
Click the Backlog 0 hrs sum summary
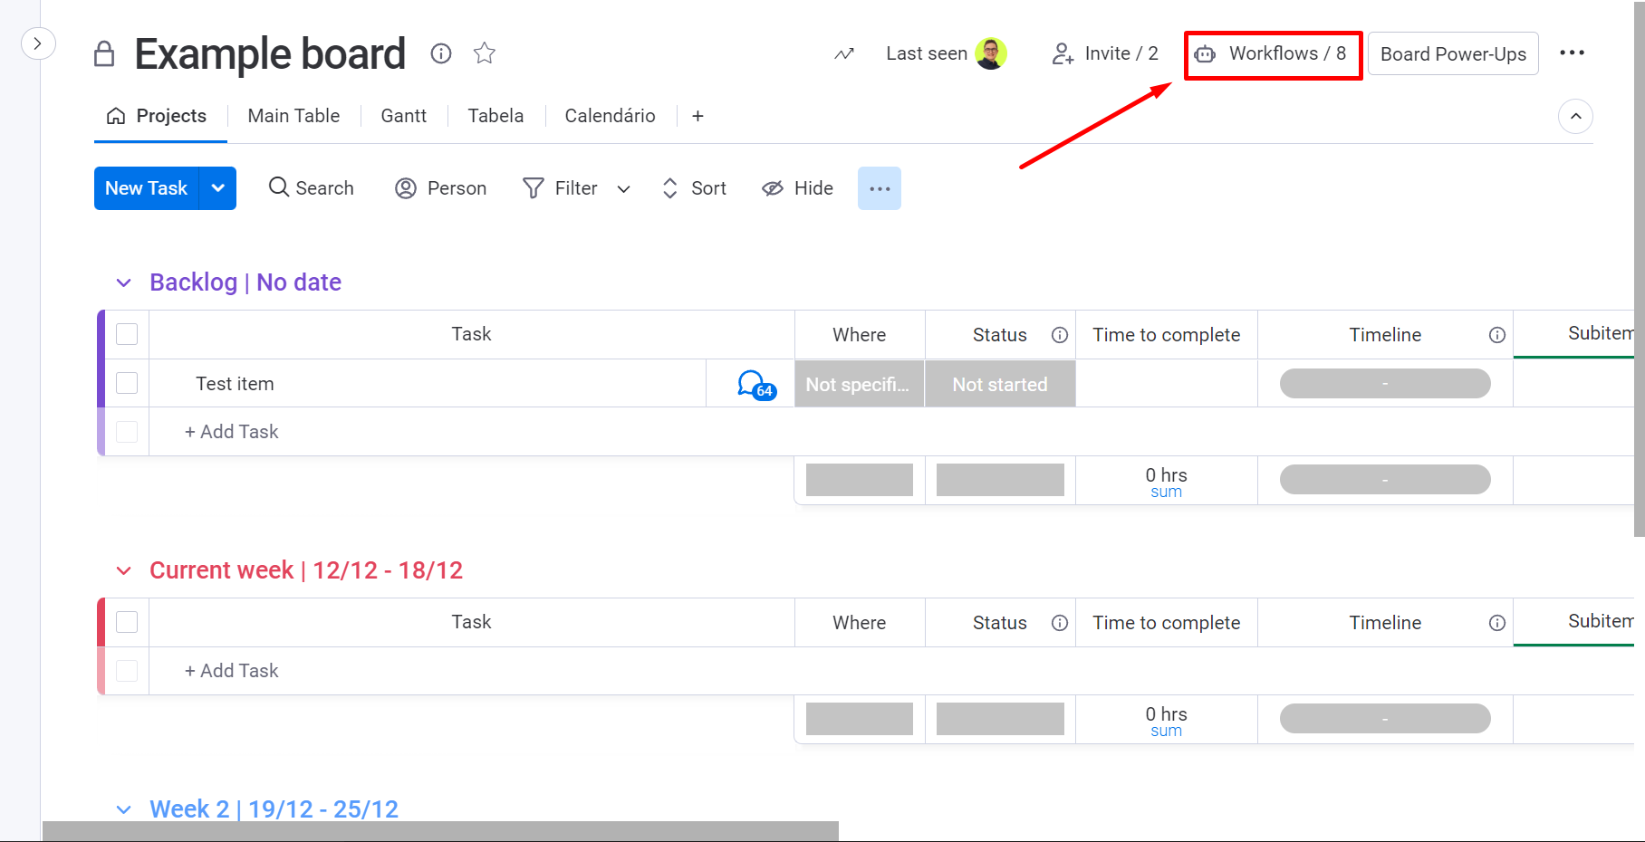(1167, 481)
